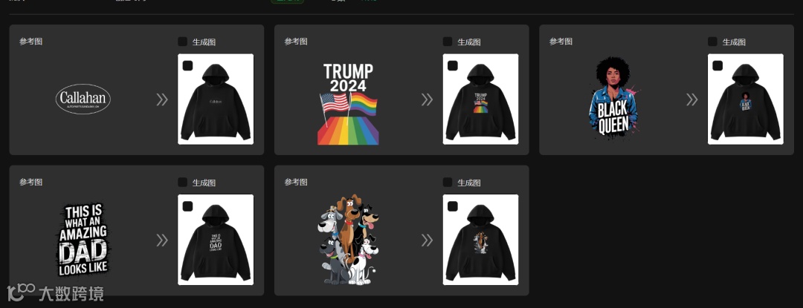Click the double arrow icon beside cartoon dogs design
The height and width of the screenshot is (308, 803).
pyautogui.click(x=427, y=240)
